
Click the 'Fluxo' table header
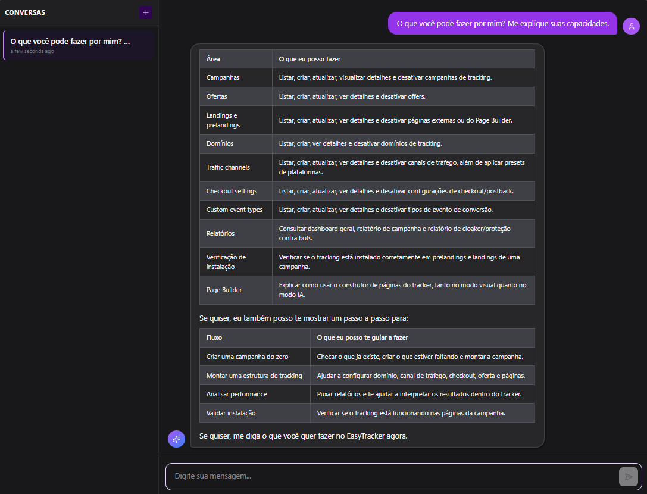pyautogui.click(x=255, y=337)
